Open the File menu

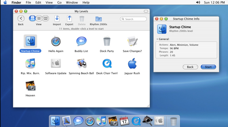[x=28, y=3]
